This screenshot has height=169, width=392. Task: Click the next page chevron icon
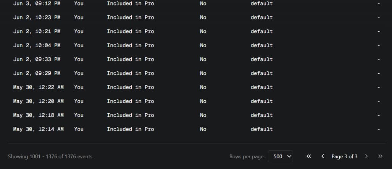tap(366, 156)
